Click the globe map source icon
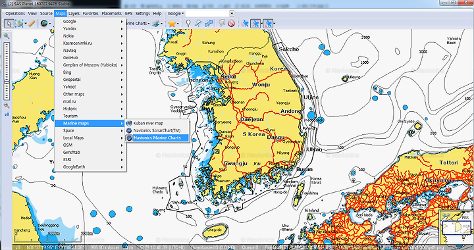This screenshot has width=474, height=250. click(x=44, y=23)
